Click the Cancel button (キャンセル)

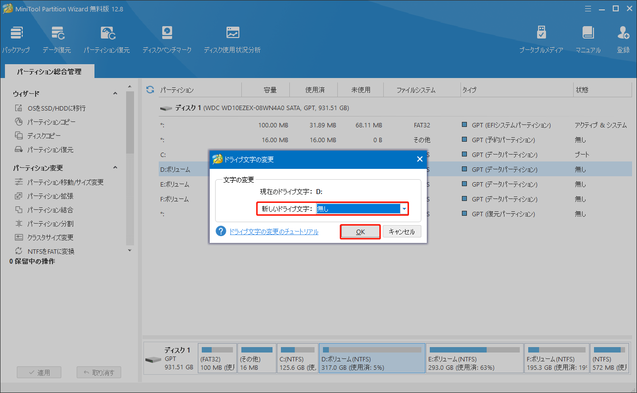[x=402, y=232]
